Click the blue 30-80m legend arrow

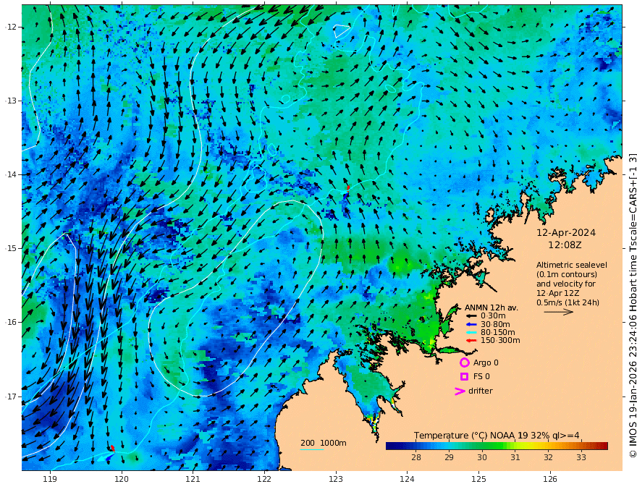click(x=471, y=324)
